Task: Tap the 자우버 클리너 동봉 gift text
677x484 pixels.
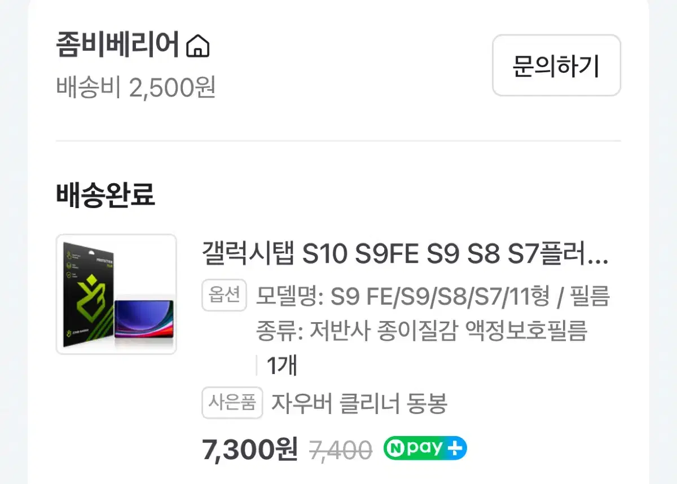Action: pyautogui.click(x=359, y=403)
